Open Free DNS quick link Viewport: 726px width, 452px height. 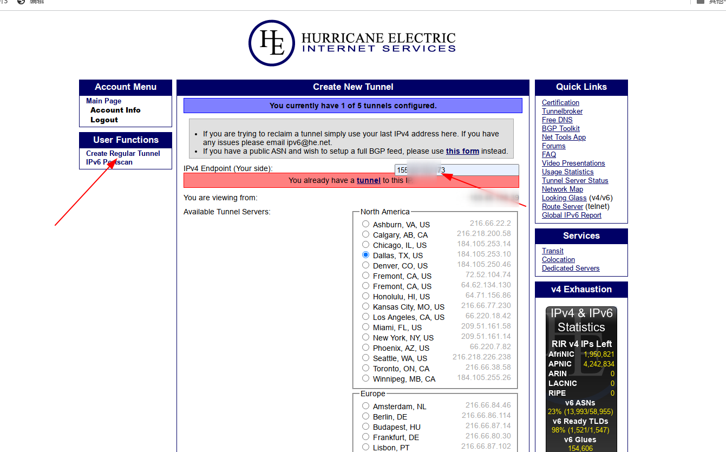point(557,120)
